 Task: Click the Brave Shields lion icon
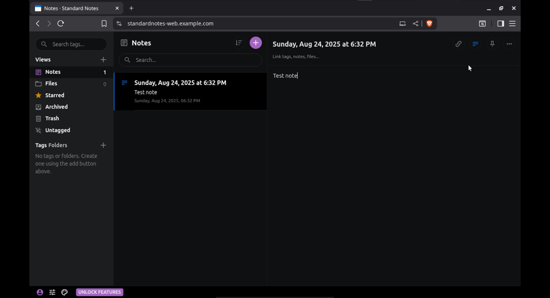(429, 23)
